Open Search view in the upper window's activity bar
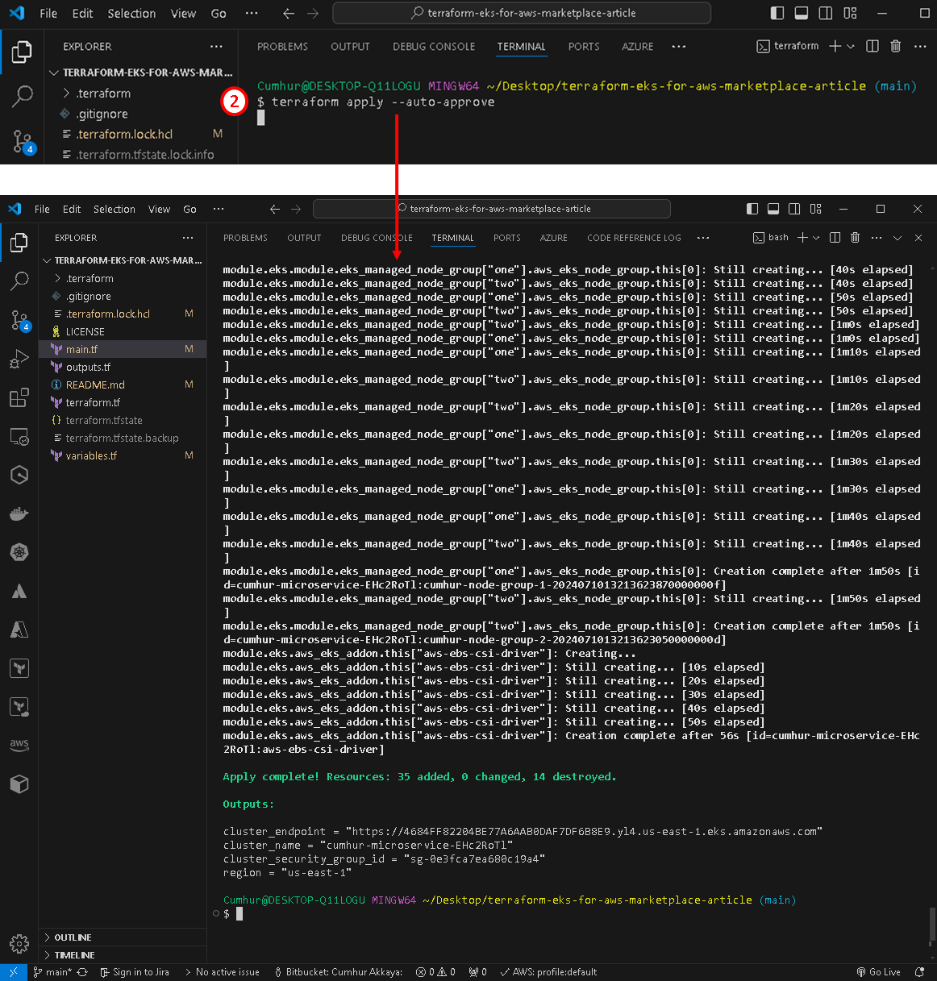 [22, 96]
